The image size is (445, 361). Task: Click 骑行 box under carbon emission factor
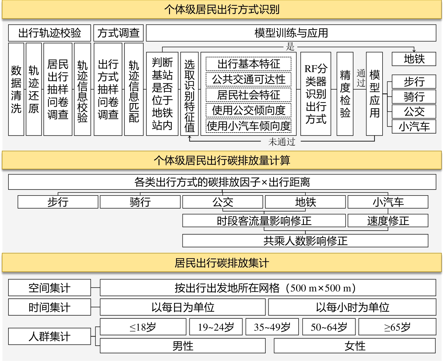coord(140,202)
